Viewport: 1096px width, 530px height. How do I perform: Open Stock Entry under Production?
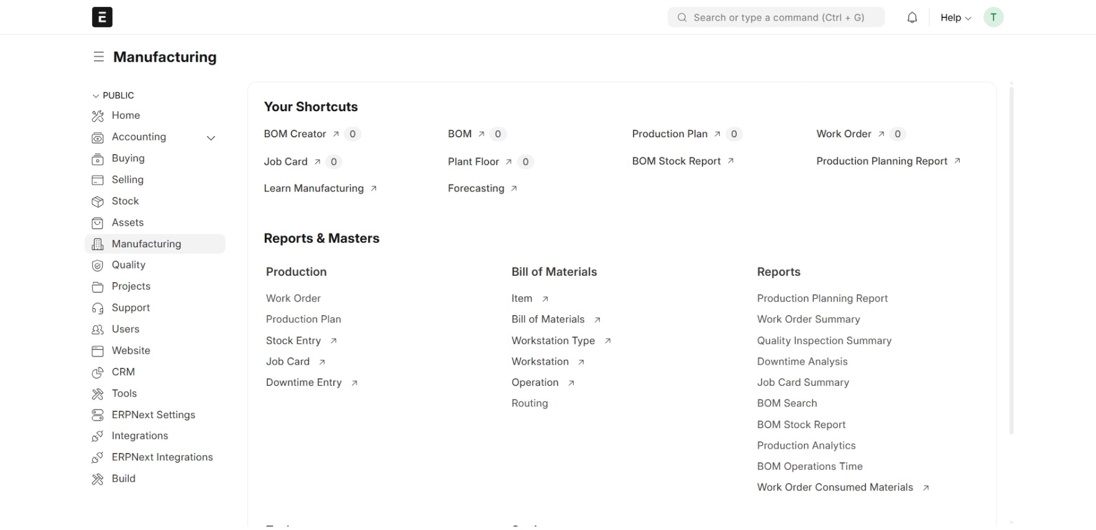coord(293,341)
